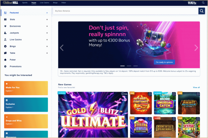The width and height of the screenshot is (208, 138).
Task: Open the search magnifier in top navigation bar
Action: (x=203, y=3)
